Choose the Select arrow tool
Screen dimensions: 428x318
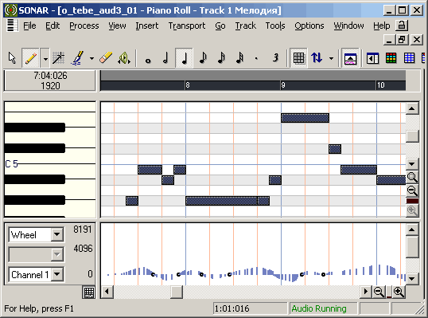[x=13, y=58]
